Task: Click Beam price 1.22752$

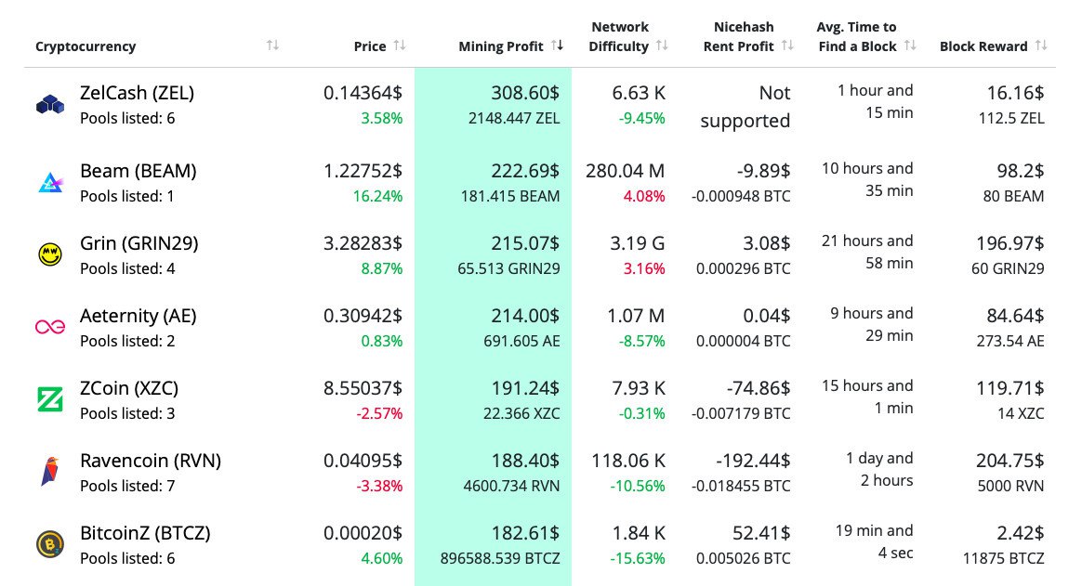Action: (x=363, y=171)
